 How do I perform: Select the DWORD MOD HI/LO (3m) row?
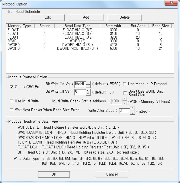pos(90,49)
